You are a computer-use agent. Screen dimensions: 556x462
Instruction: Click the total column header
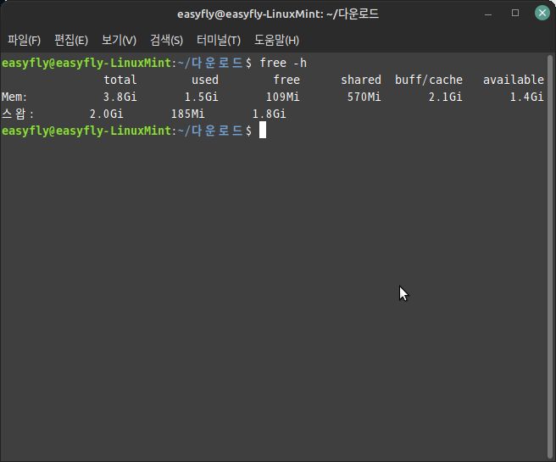120,80
